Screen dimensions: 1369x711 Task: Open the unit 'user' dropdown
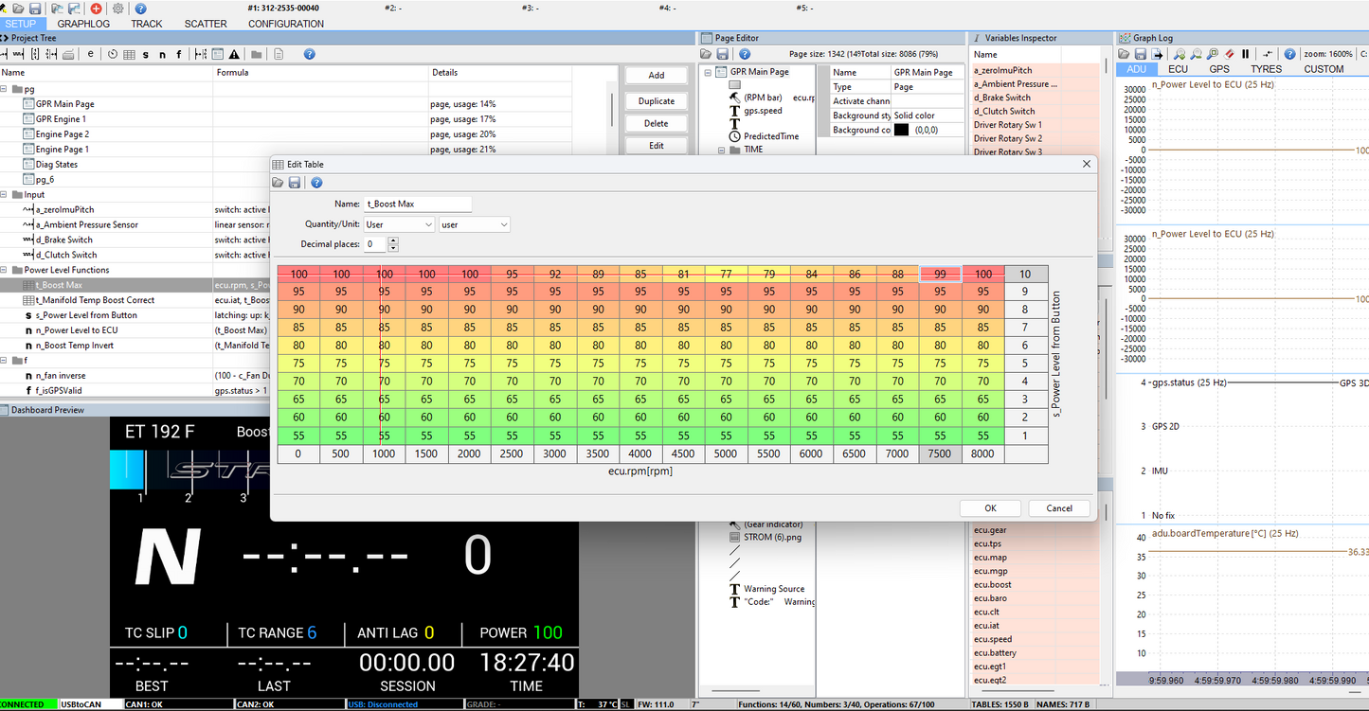click(x=475, y=224)
